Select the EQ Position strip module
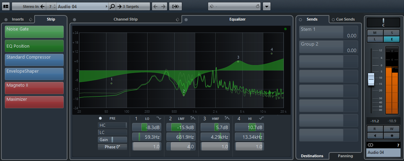Image resolution: width=404 pixels, height=161 pixels. [34, 46]
